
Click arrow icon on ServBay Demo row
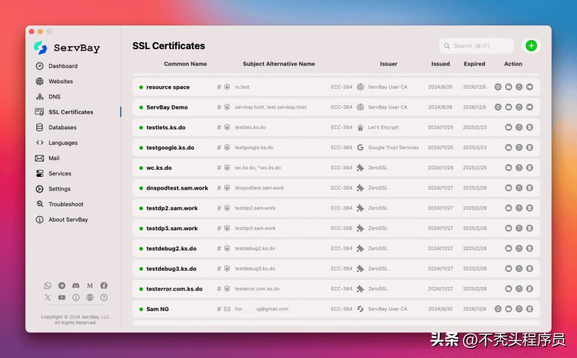pyautogui.click(x=529, y=107)
